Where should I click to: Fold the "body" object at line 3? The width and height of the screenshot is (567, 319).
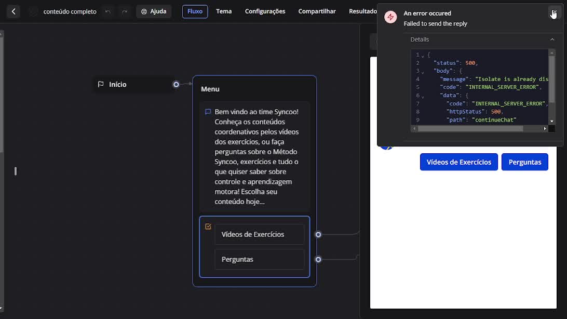[423, 72]
